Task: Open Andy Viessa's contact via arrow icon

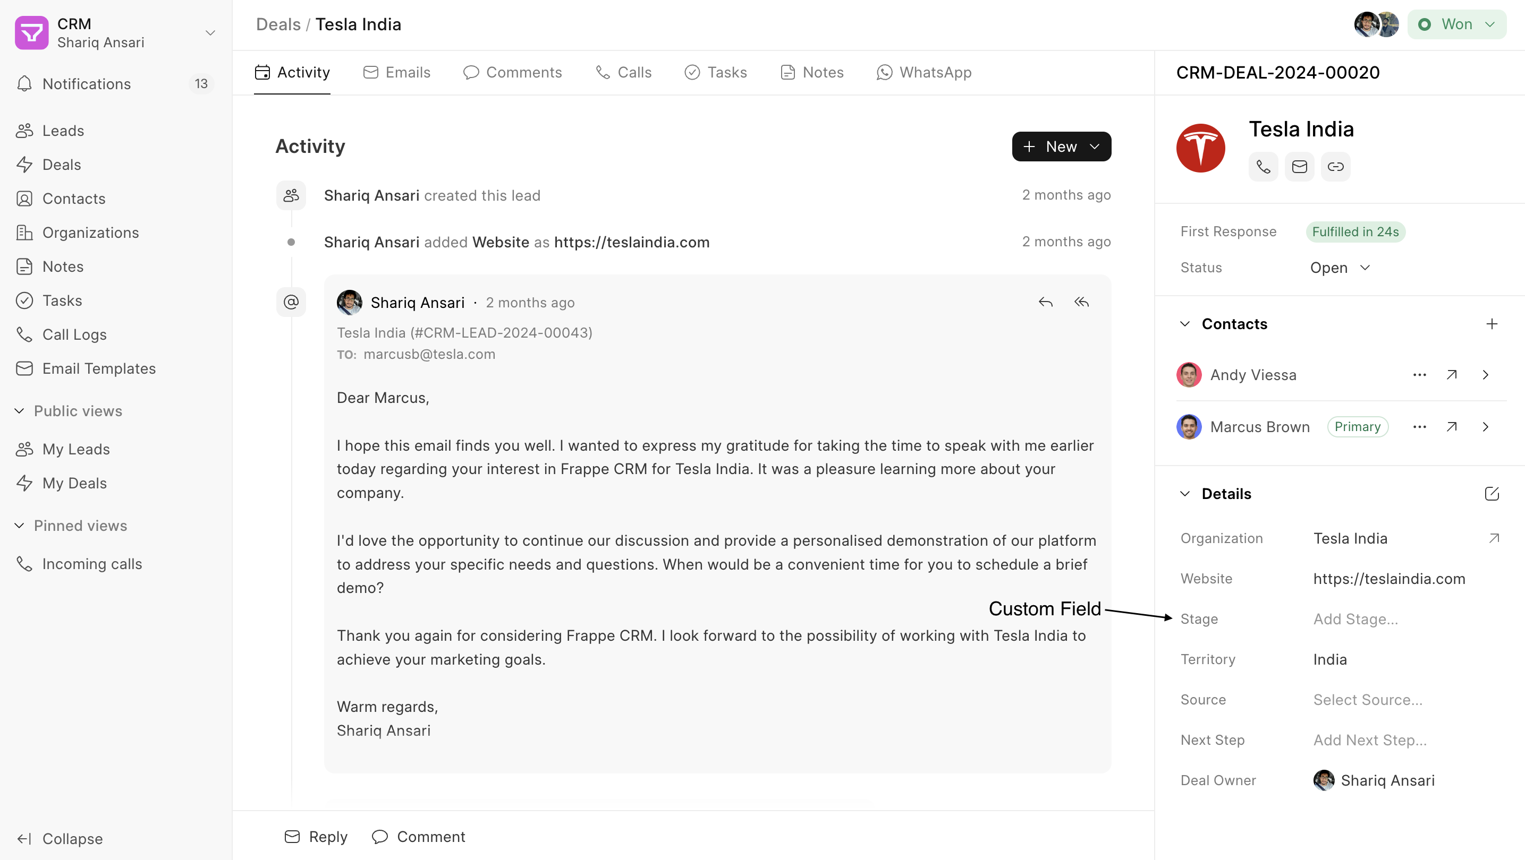Action: click(x=1451, y=374)
